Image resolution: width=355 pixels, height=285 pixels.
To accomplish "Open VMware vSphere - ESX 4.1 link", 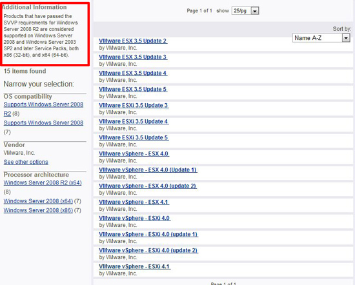I will coord(134,202).
